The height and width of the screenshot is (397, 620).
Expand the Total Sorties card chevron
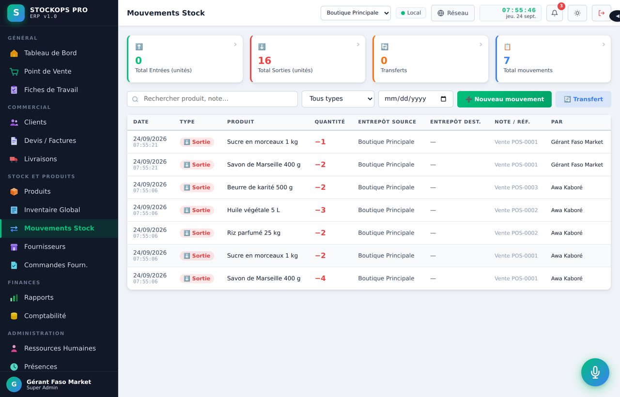click(x=358, y=45)
